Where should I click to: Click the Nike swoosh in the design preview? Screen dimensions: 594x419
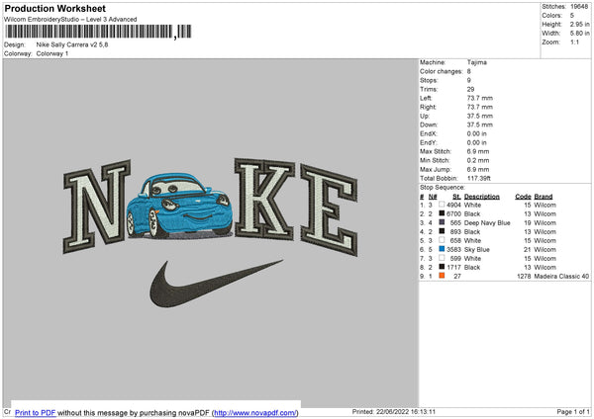(216, 284)
